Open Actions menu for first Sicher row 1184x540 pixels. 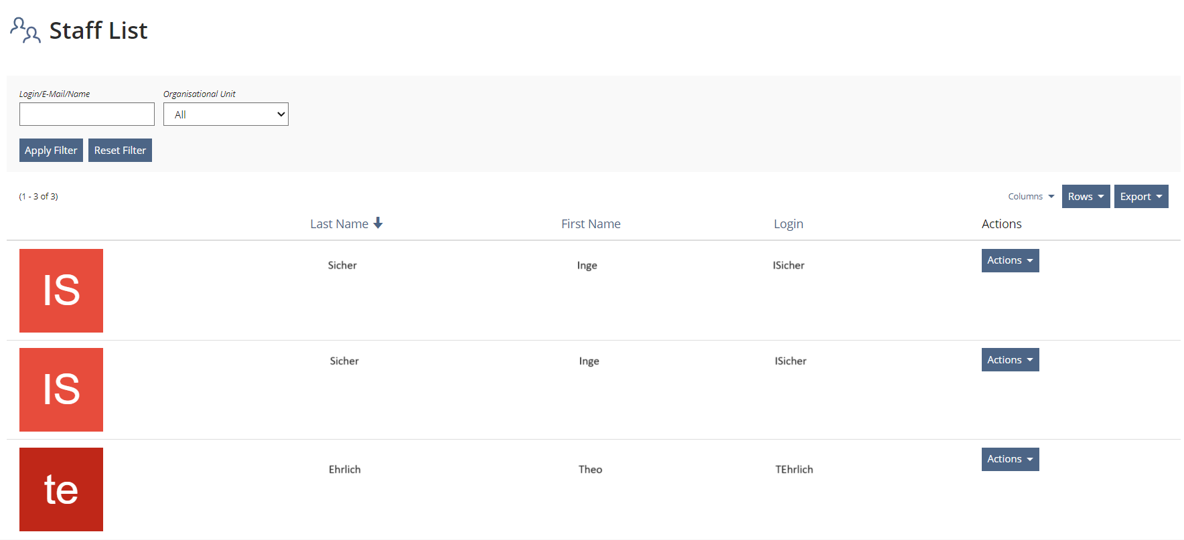(x=1010, y=260)
